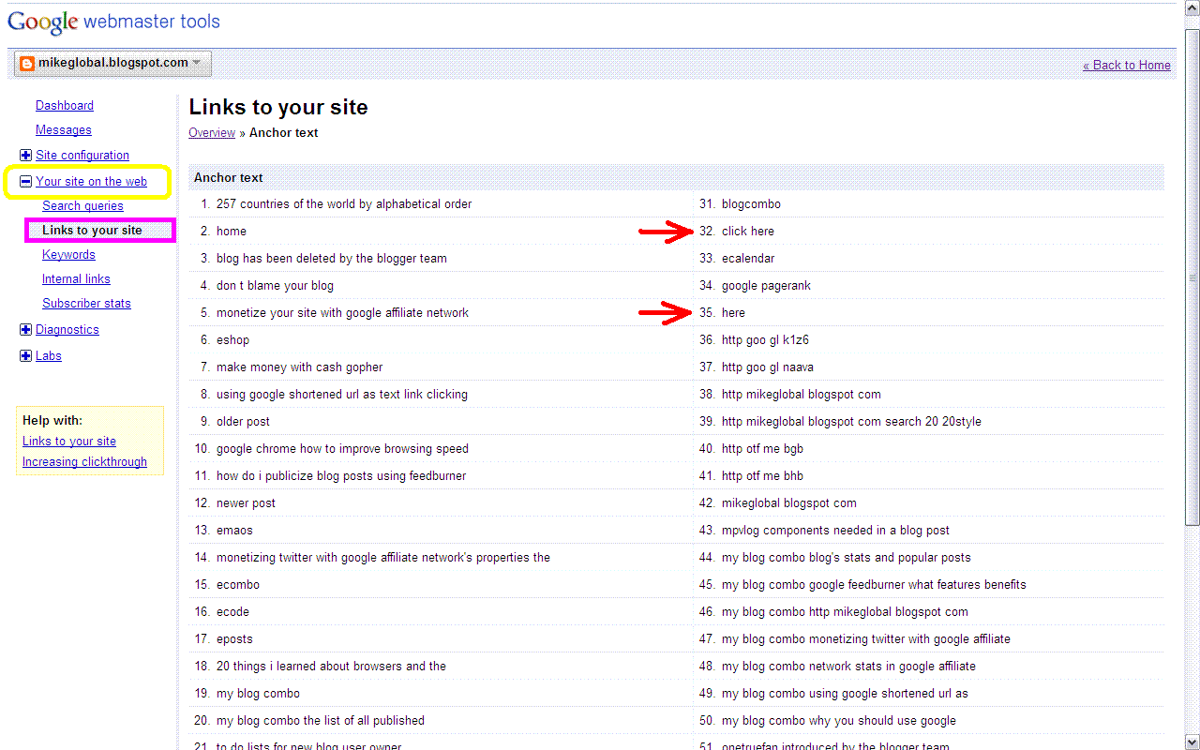Image resolution: width=1200 pixels, height=750 pixels.
Task: Select '20 things i learned about browsers and the'
Action: pyautogui.click(x=331, y=667)
